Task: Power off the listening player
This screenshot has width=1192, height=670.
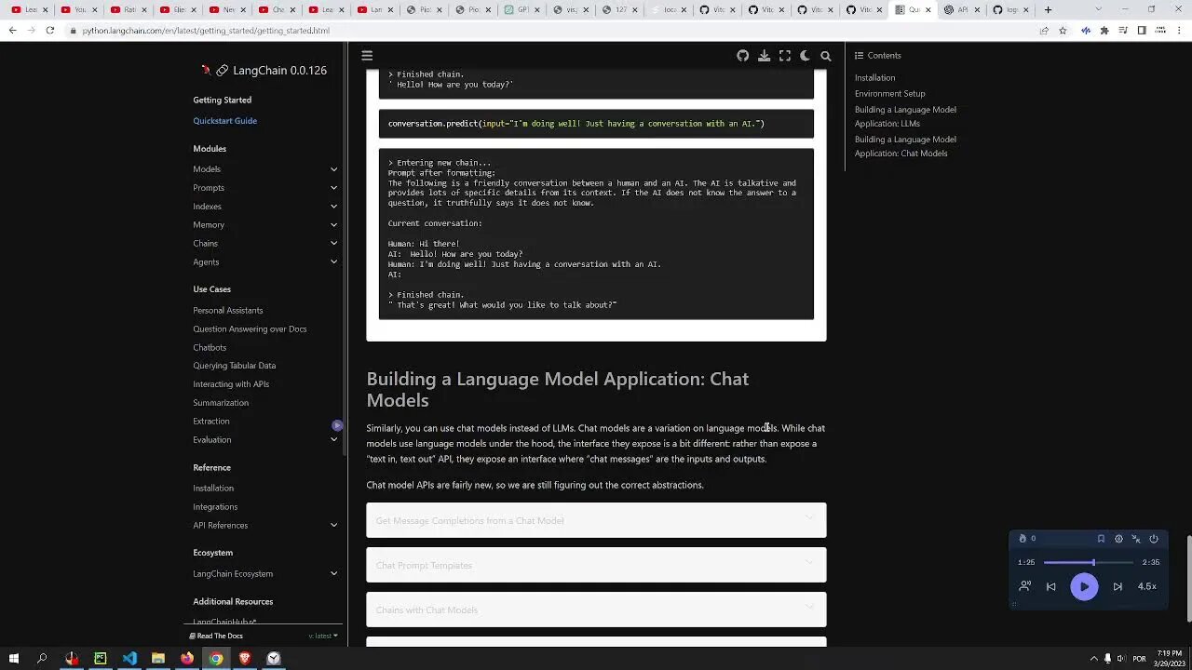Action: [x=1155, y=538]
